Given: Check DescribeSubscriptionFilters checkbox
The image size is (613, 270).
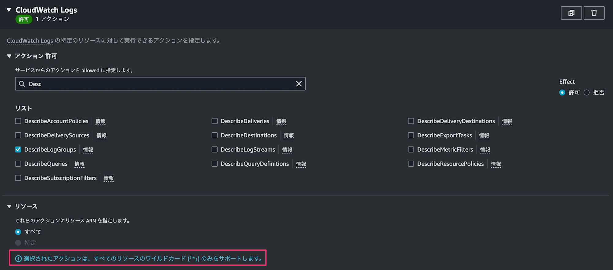Looking at the screenshot, I should [x=18, y=178].
